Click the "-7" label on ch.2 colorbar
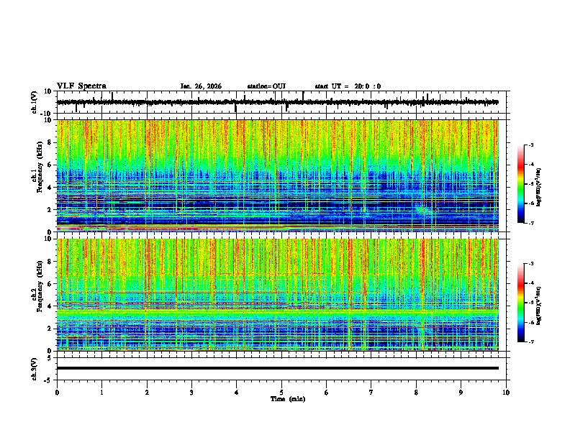The image size is (570, 440). click(x=530, y=342)
